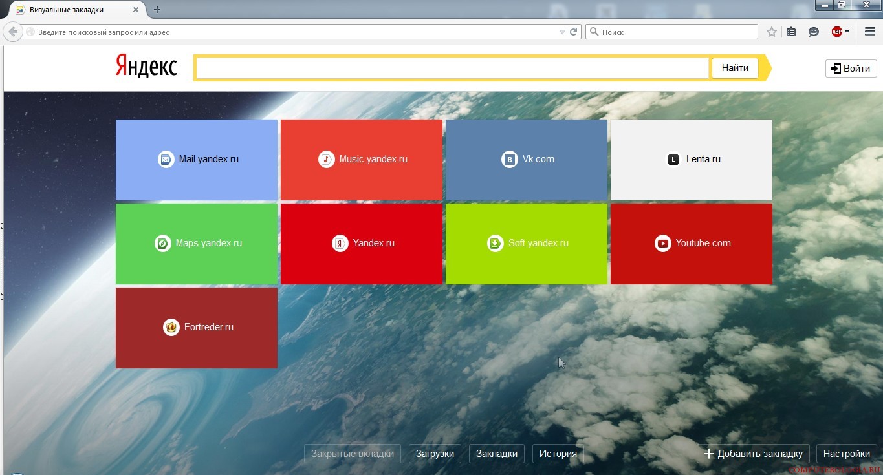The width and height of the screenshot is (883, 475).
Task: Reload the page with refresh icon
Action: pos(574,32)
